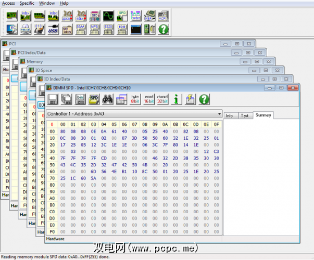Open the E820 memory map icon
Viewport: 314px width, 260px height.
tap(108, 29)
